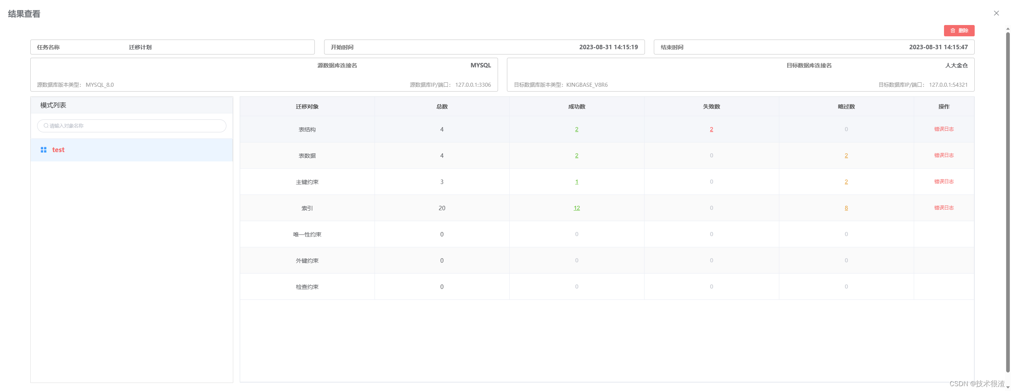The image size is (1011, 391).
Task: Open the 错误日志 link for 主键约束
Action: pos(944,182)
